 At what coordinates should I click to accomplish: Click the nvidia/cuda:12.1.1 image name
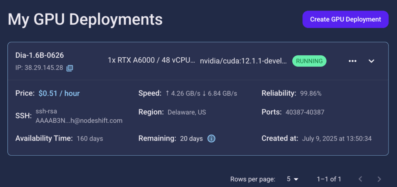243,61
